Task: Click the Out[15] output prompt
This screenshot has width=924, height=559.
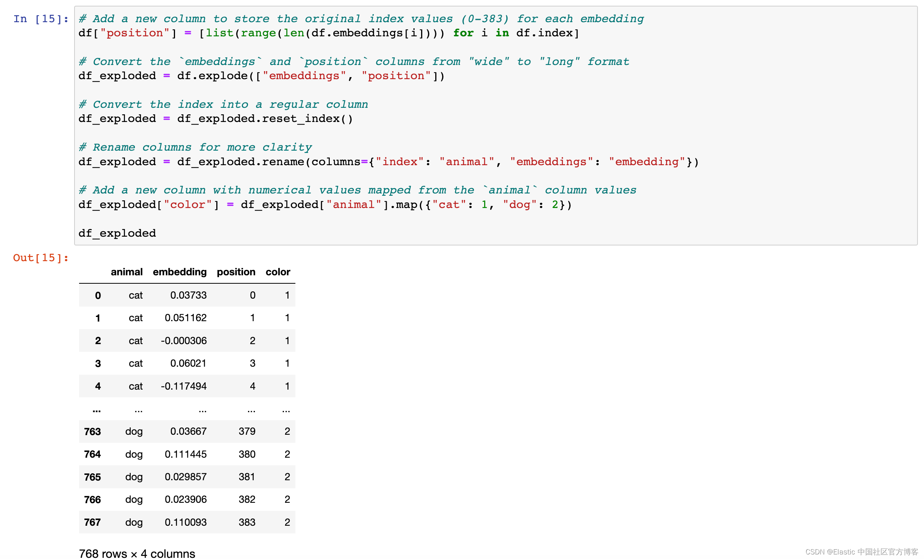Action: pos(41,258)
